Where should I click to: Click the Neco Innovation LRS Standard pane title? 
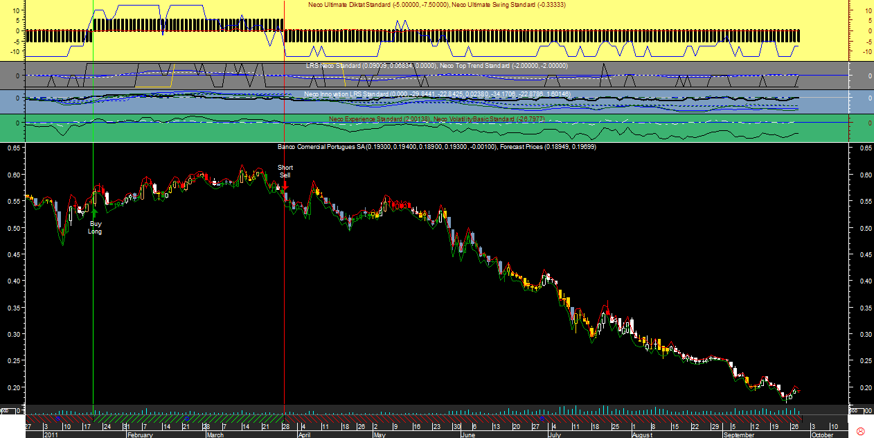pyautogui.click(x=437, y=94)
